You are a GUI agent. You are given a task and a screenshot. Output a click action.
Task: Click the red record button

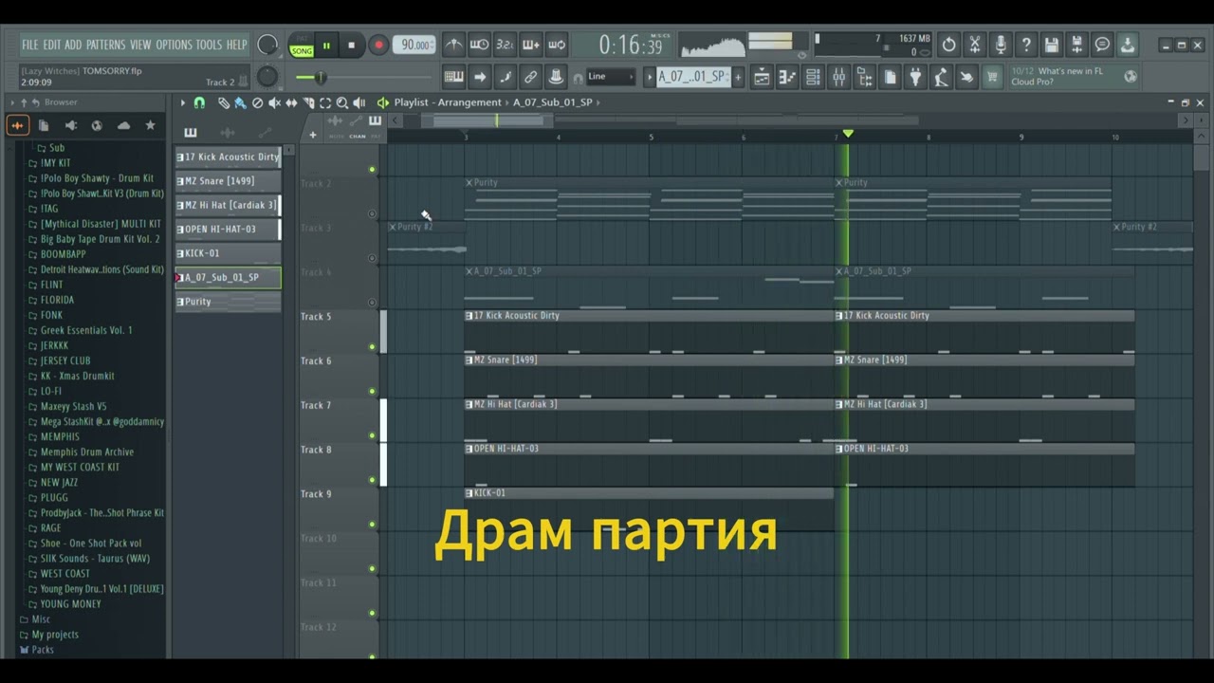[378, 45]
